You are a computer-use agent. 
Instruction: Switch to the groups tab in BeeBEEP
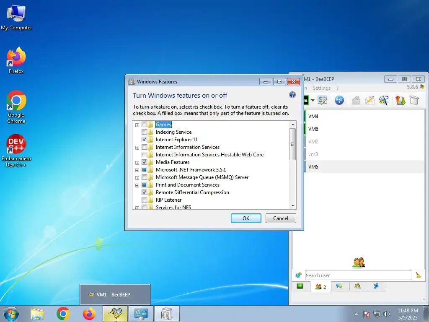point(358,286)
